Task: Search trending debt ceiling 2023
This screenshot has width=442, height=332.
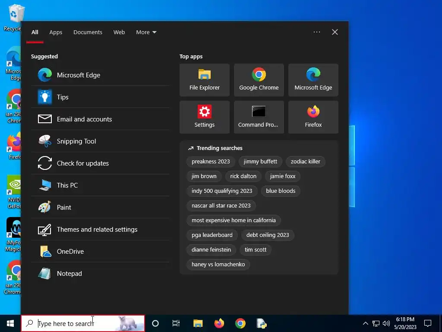Action: (x=268, y=235)
